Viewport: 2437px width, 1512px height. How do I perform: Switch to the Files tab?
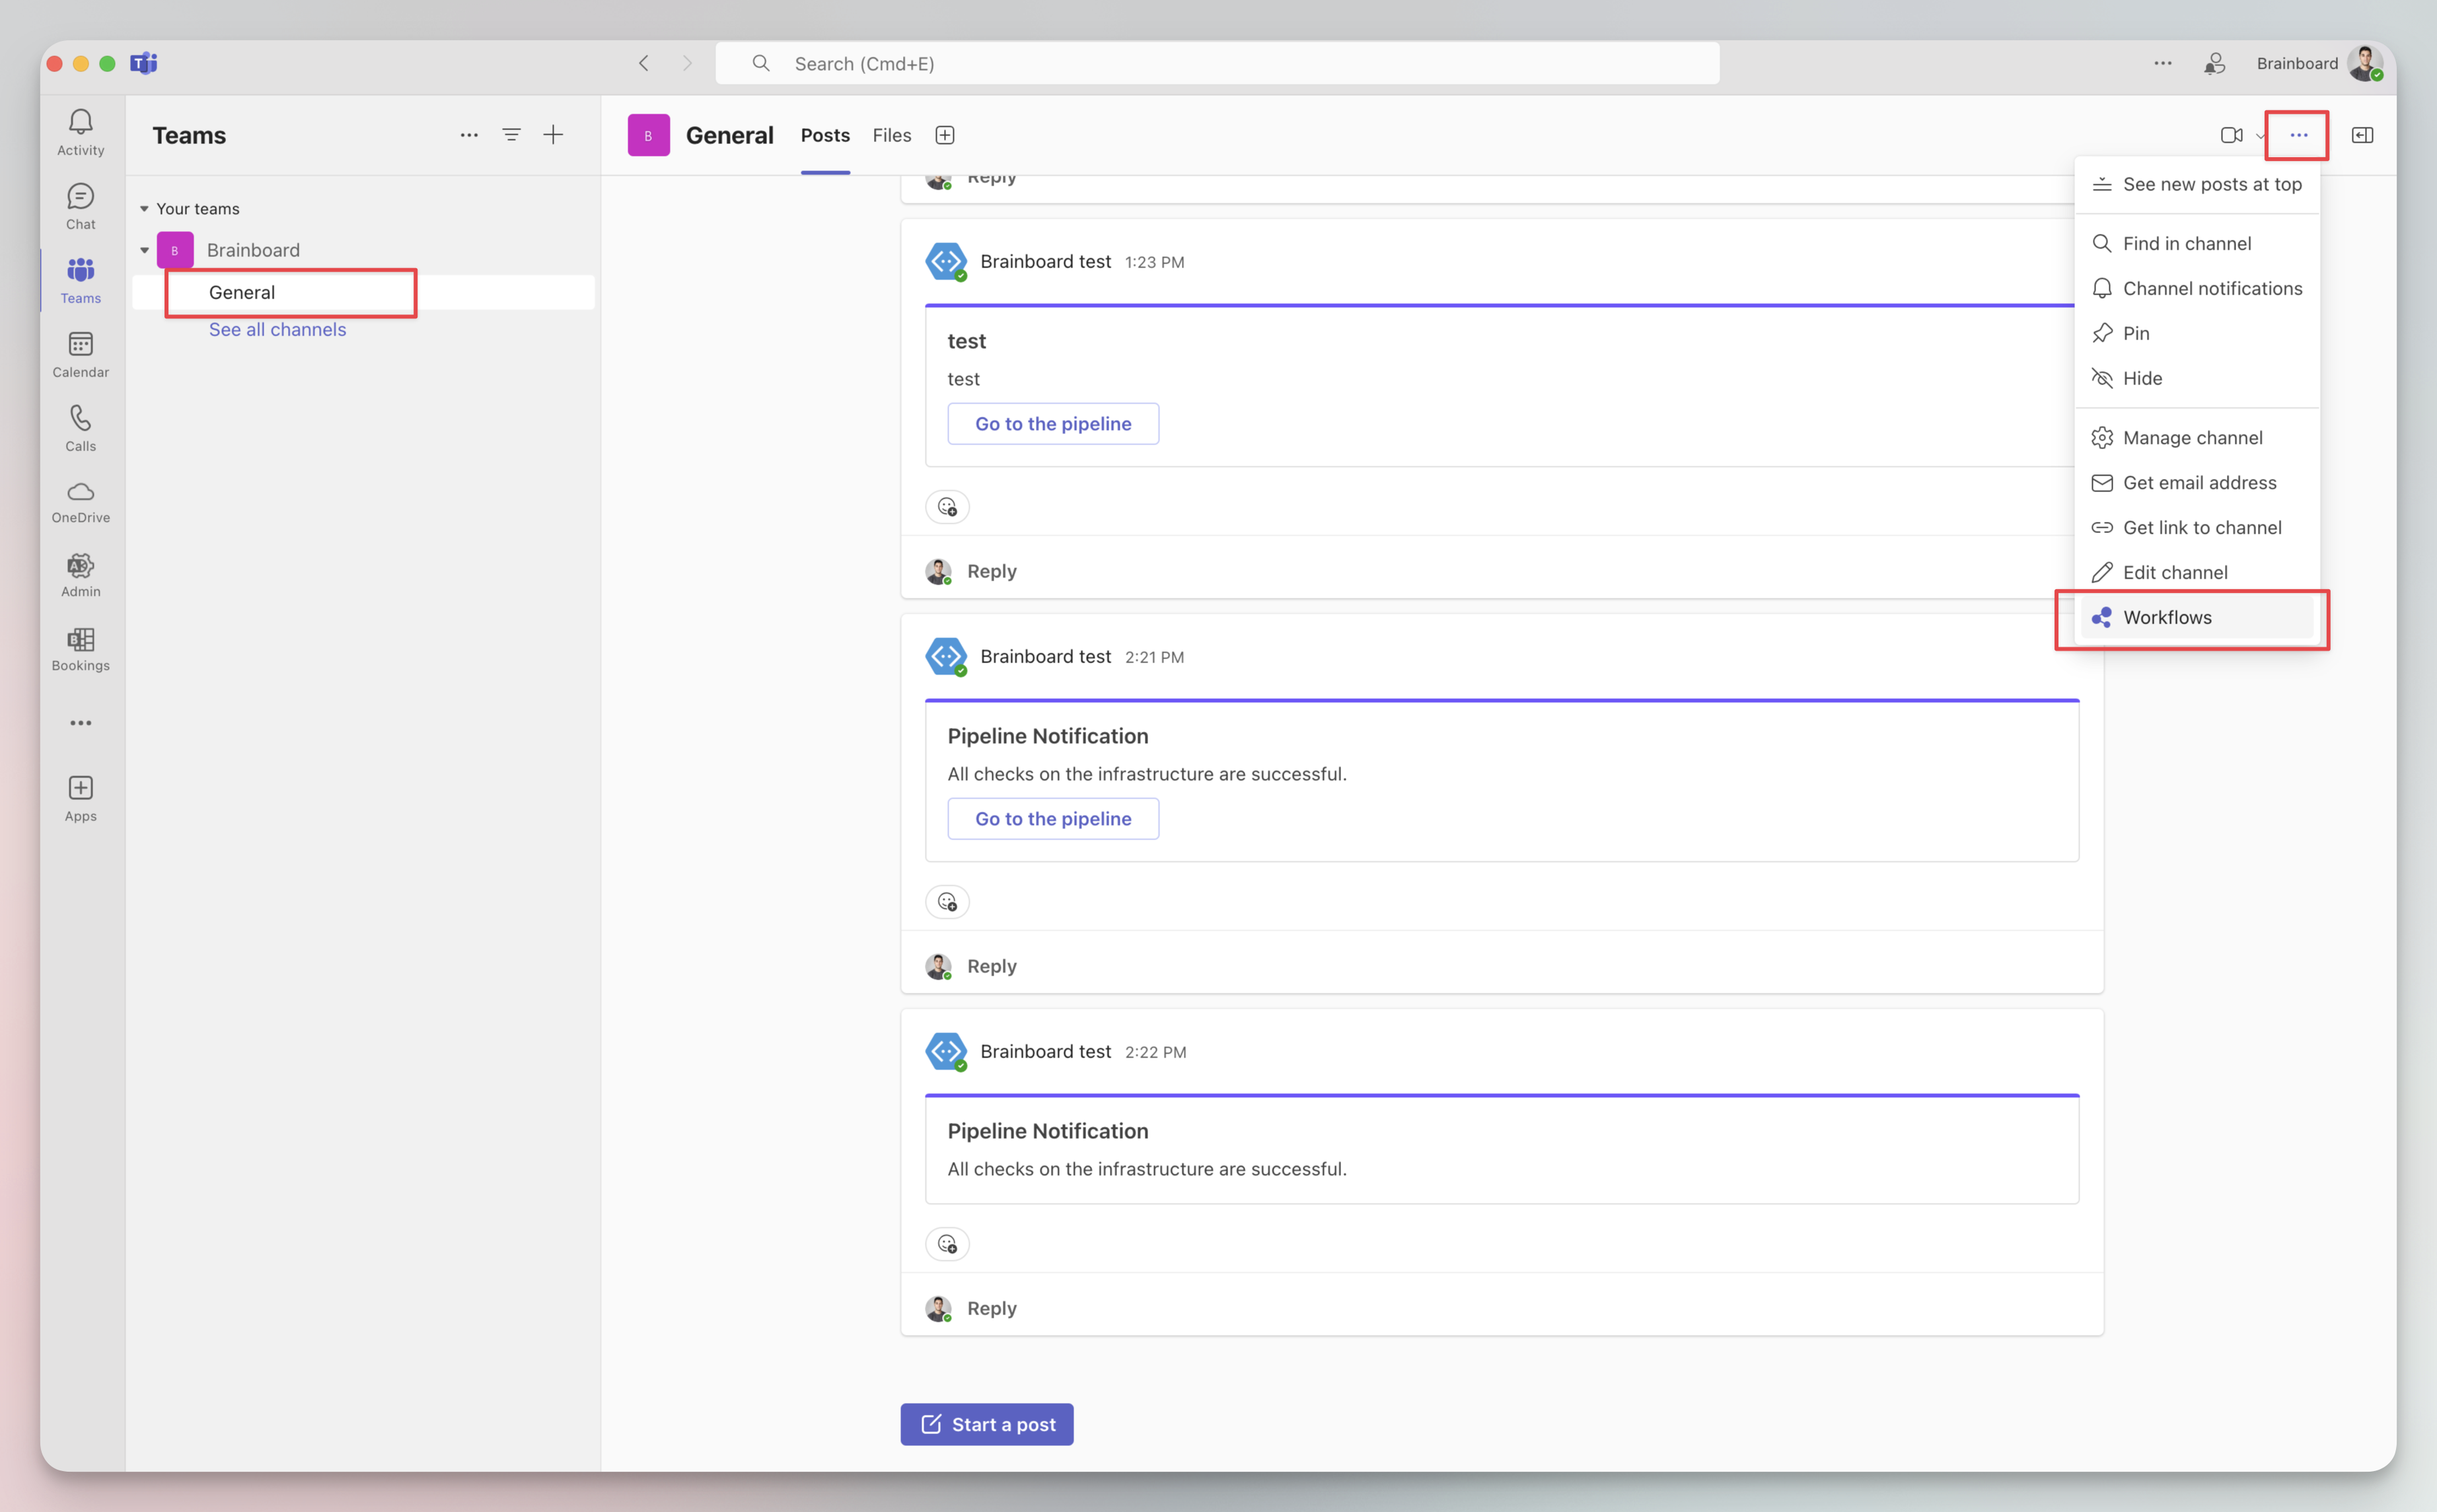click(891, 135)
